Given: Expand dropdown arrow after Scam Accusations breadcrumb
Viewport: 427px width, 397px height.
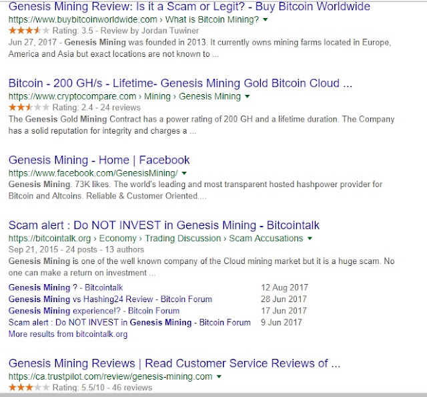Looking at the screenshot, I should point(310,239).
